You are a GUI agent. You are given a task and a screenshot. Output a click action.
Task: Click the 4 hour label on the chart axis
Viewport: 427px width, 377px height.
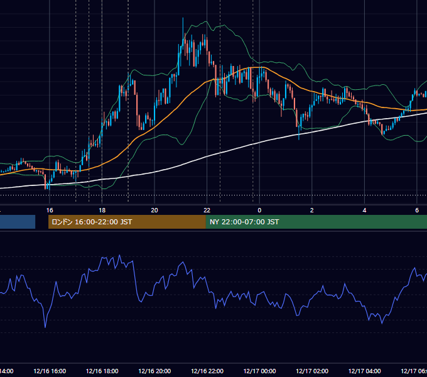[364, 210]
